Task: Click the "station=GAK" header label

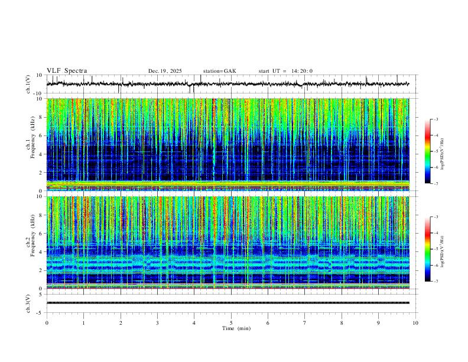Action: click(x=219, y=71)
